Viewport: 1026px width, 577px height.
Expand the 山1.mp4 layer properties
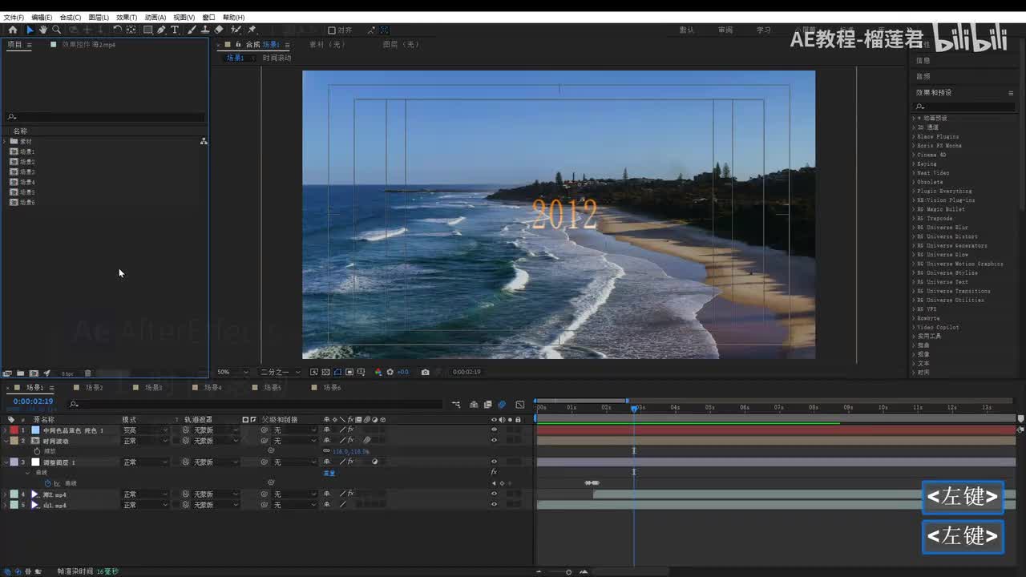pyautogui.click(x=5, y=505)
